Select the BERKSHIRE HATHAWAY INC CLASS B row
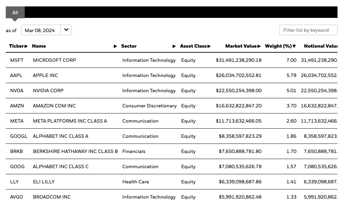The height and width of the screenshot is (207, 348). [172, 151]
